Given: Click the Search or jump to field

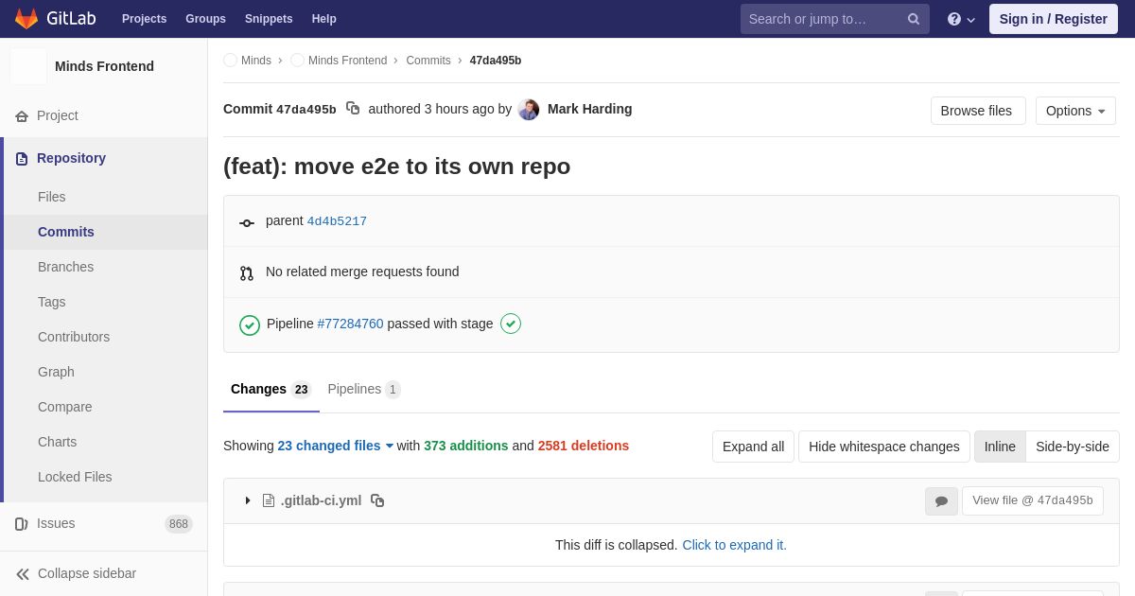Looking at the screenshot, I should coord(823,19).
